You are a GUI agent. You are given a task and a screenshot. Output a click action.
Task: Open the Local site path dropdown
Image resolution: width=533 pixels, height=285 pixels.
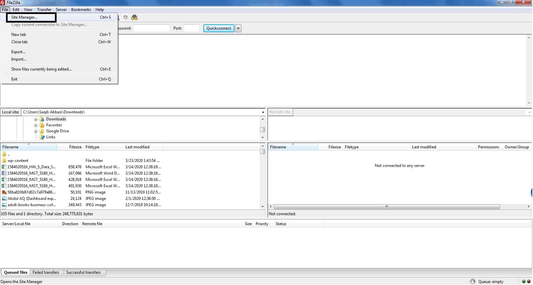point(263,112)
